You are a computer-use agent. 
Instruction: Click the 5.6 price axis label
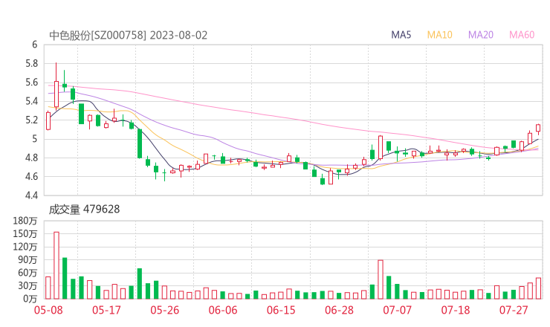point(31,82)
